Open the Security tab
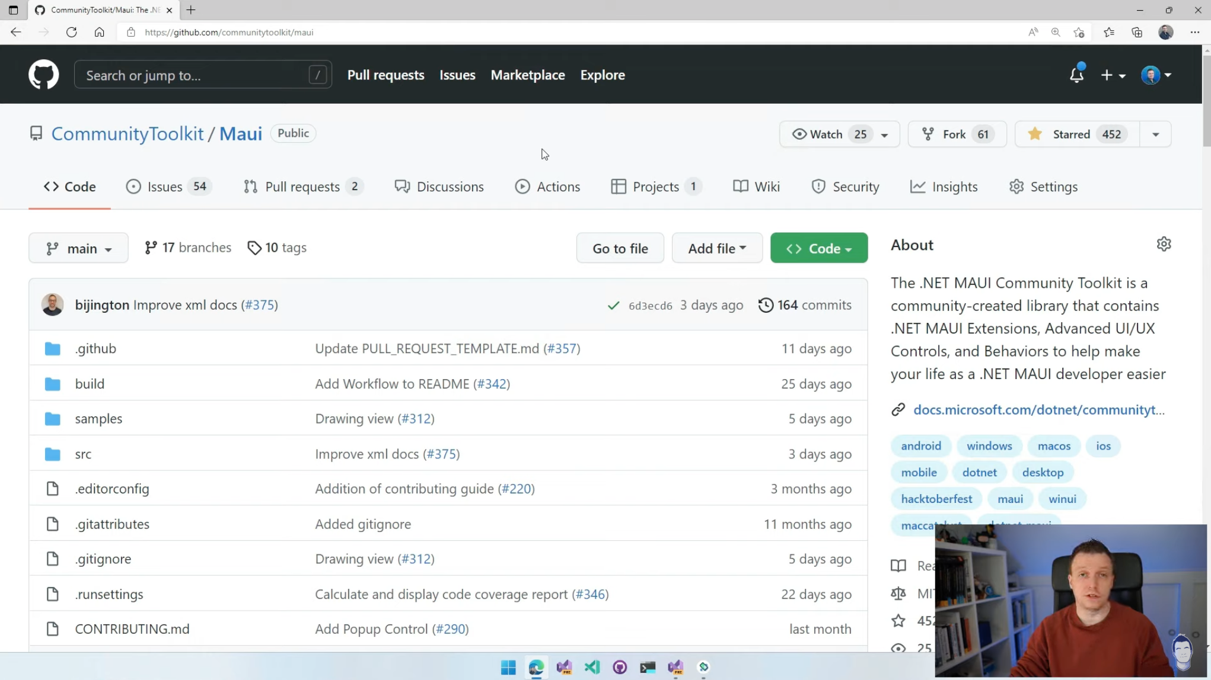 tap(845, 187)
